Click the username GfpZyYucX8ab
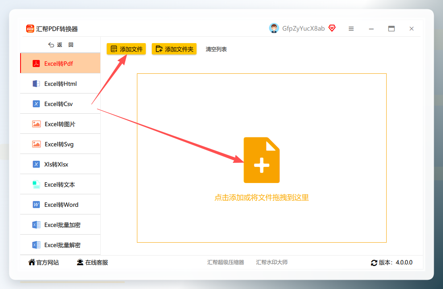 coord(303,29)
